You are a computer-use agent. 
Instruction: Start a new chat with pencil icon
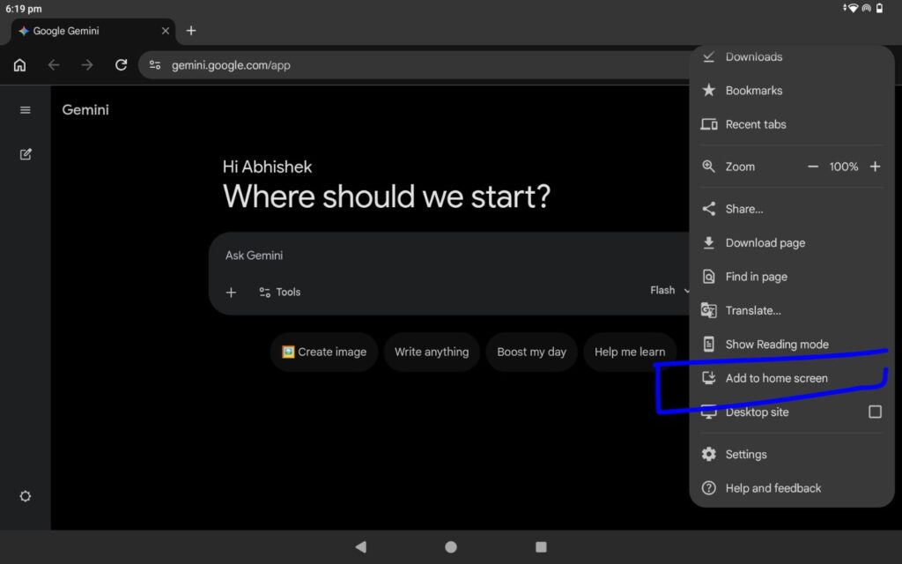click(x=26, y=154)
